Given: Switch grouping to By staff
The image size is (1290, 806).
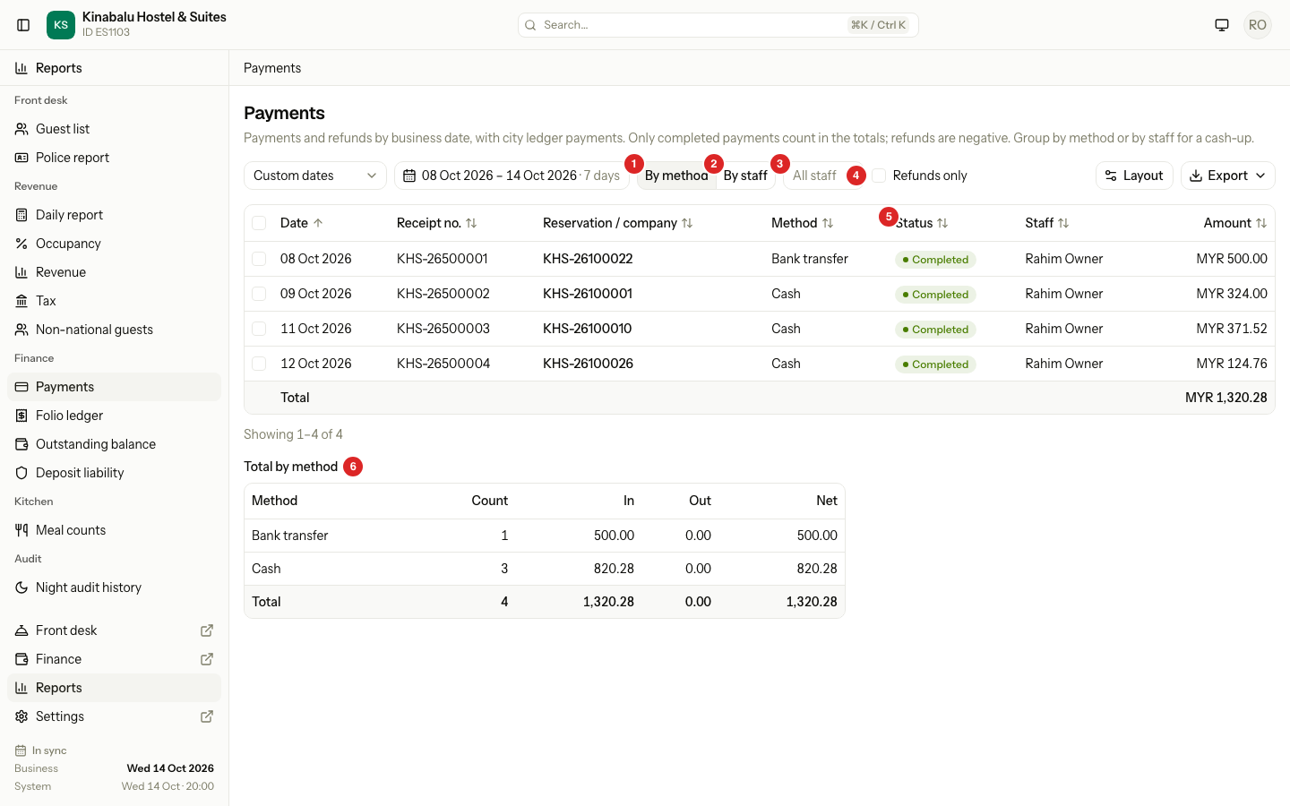Looking at the screenshot, I should click(x=745, y=176).
